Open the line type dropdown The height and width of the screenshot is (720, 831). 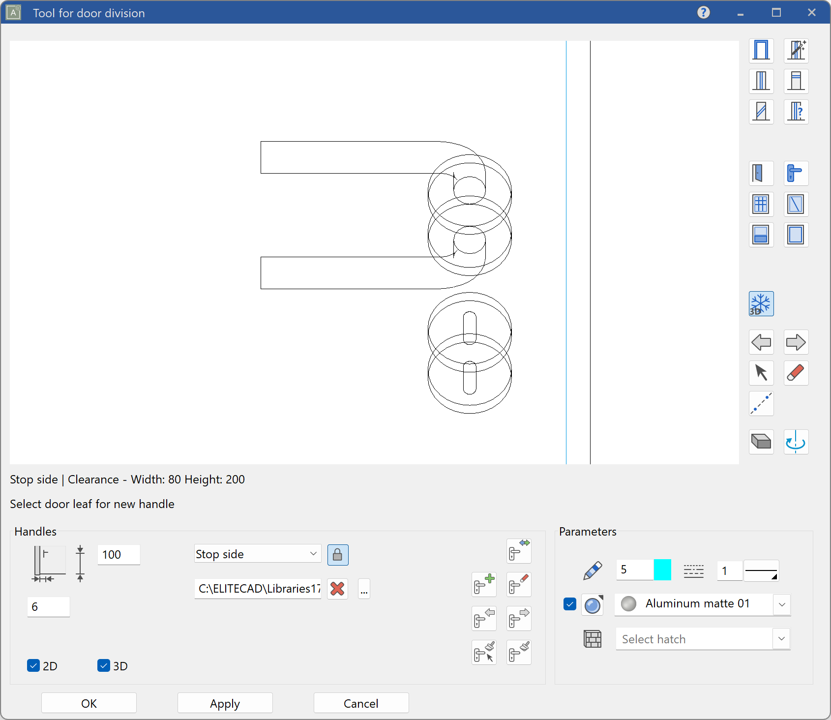[761, 570]
